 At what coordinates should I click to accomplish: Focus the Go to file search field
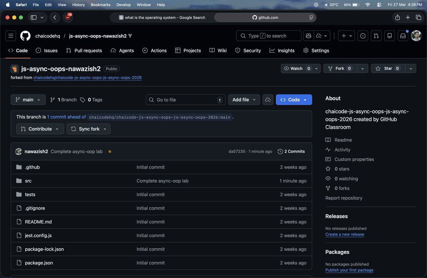(186, 100)
